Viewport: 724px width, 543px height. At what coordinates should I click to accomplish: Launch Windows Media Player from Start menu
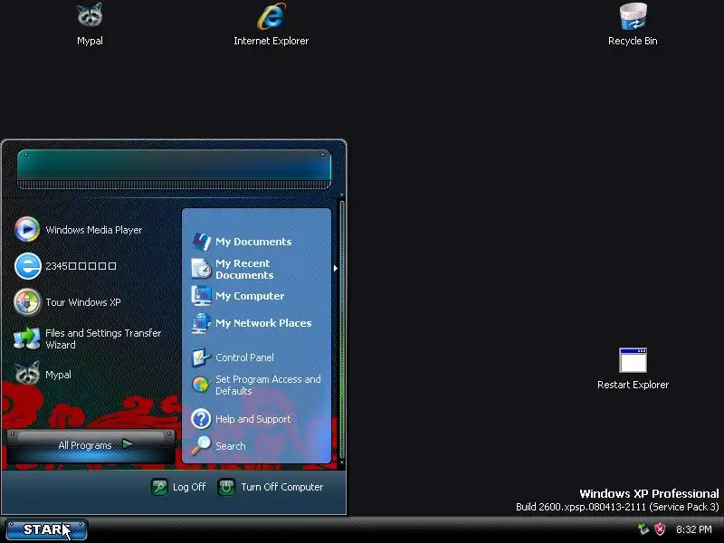[x=27, y=229]
